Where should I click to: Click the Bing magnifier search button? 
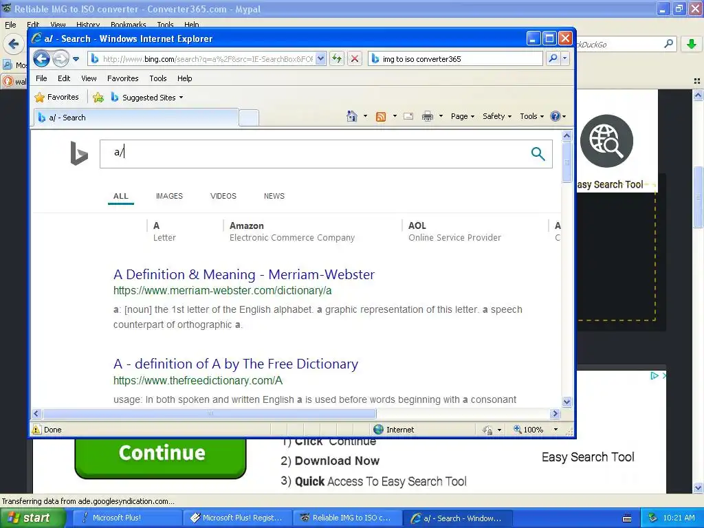538,154
